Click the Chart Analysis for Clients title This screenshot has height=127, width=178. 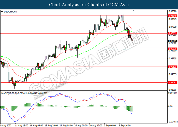[89, 5]
